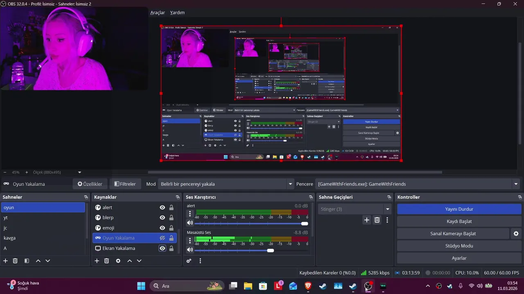The height and width of the screenshot is (294, 524).
Task: Show hidden system tray icons chevron
Action: 428,286
